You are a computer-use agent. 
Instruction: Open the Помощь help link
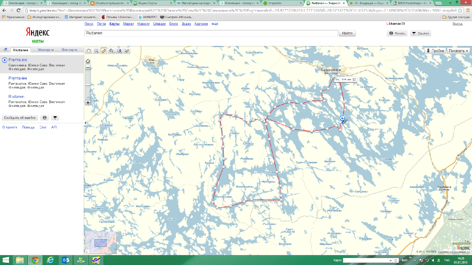(x=28, y=127)
